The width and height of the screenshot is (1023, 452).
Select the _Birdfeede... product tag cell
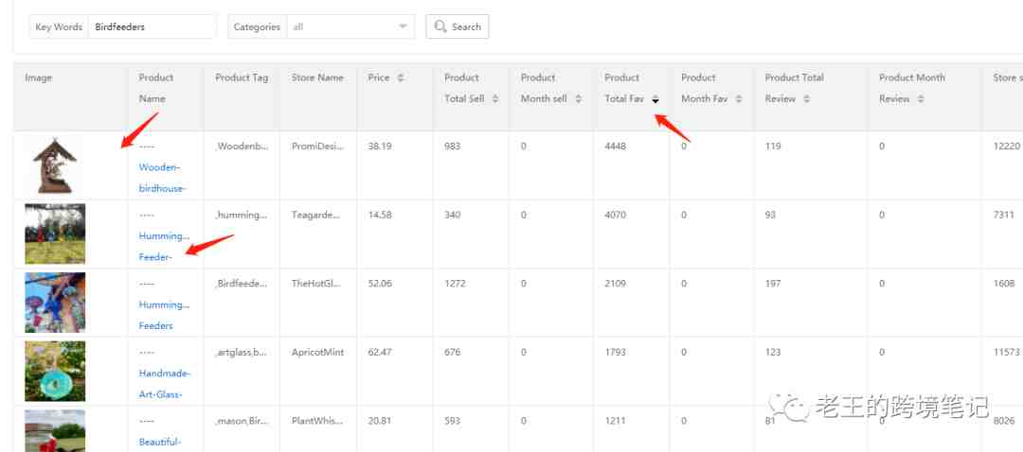click(242, 284)
